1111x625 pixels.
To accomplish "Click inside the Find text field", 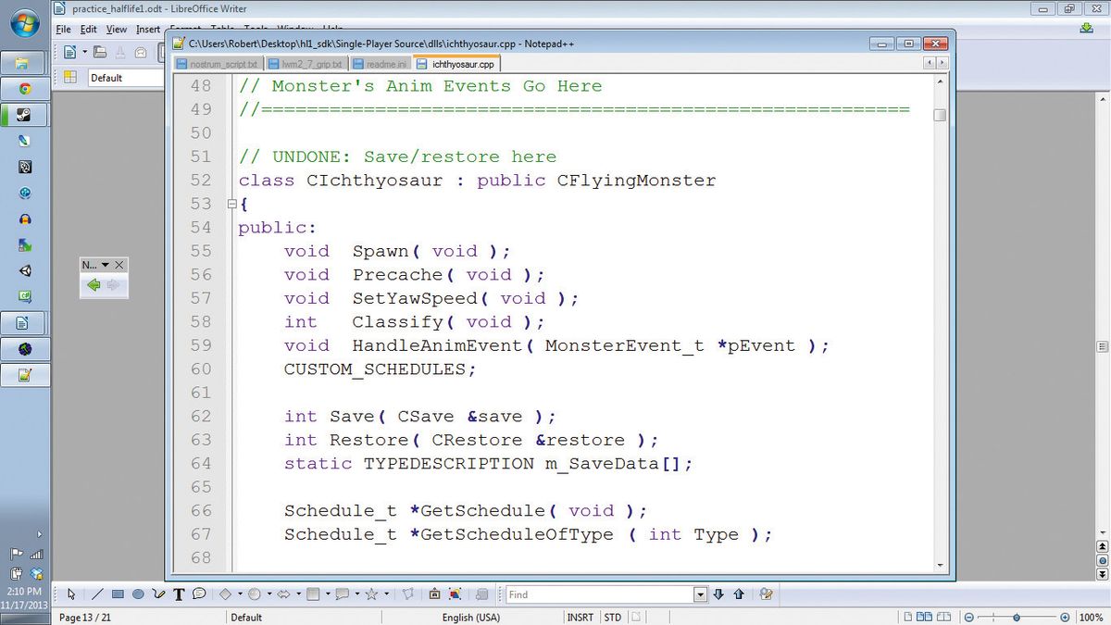I will [x=600, y=594].
